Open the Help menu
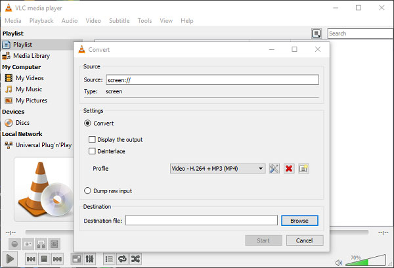Screen dimensions: 394x268 [x=187, y=21]
